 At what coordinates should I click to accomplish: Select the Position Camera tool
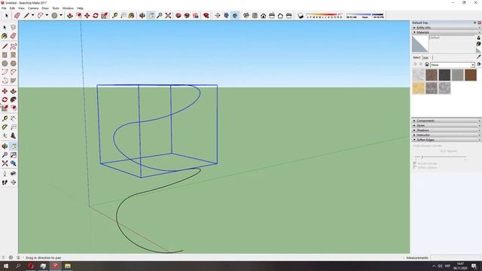[x=5, y=174]
